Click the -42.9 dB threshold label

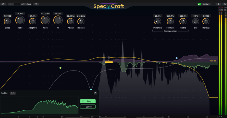pyautogui.click(x=213, y=61)
